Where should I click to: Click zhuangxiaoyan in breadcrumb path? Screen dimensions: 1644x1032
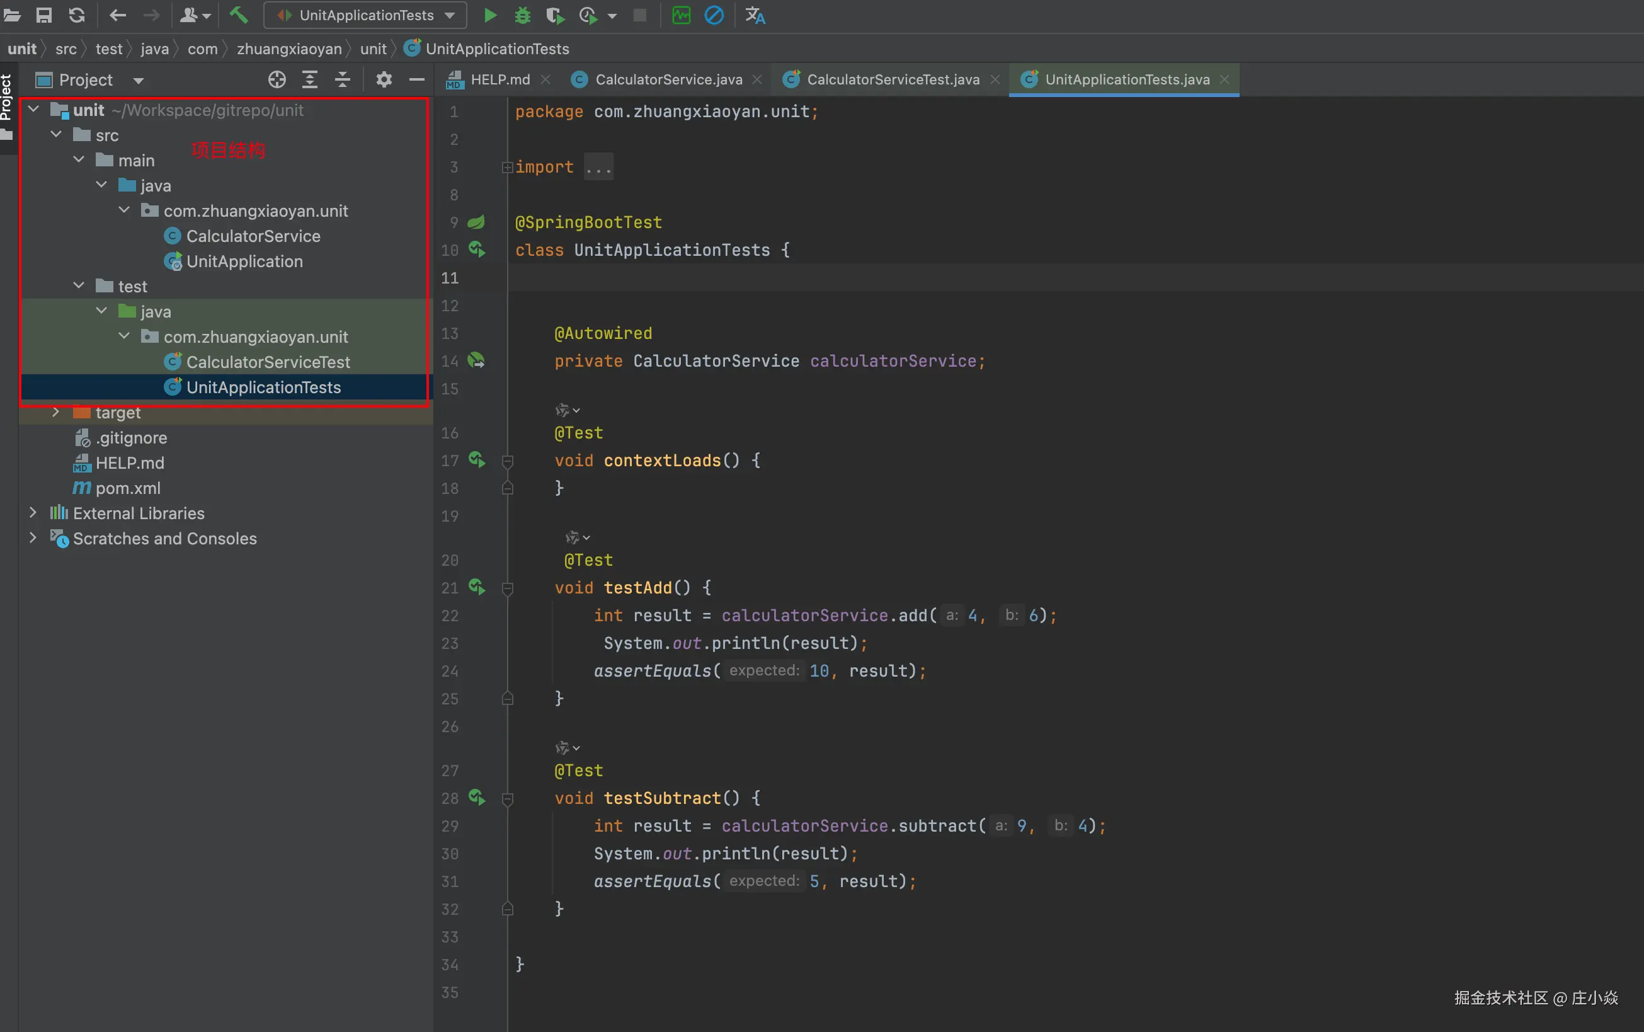(x=289, y=49)
